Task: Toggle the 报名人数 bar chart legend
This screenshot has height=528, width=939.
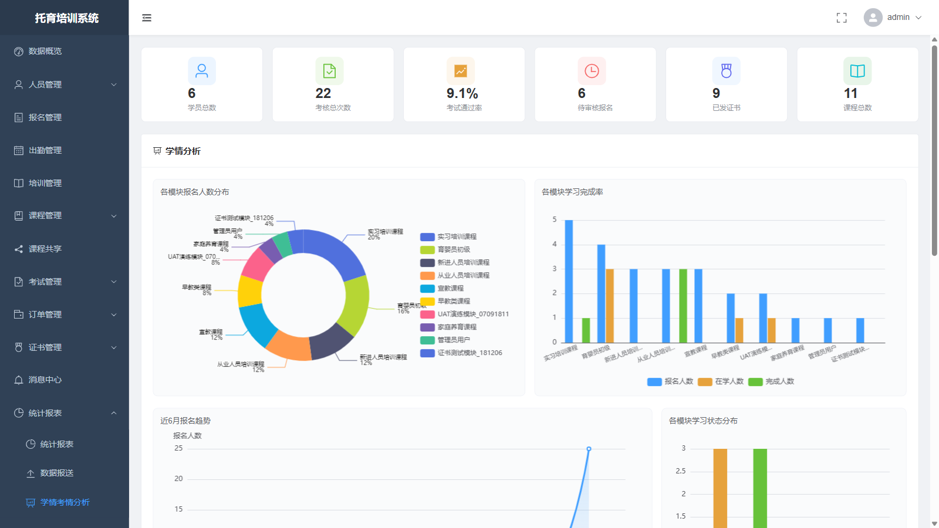Action: point(670,382)
